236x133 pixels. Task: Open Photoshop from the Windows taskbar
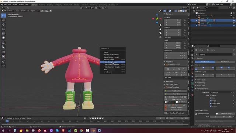69,130
